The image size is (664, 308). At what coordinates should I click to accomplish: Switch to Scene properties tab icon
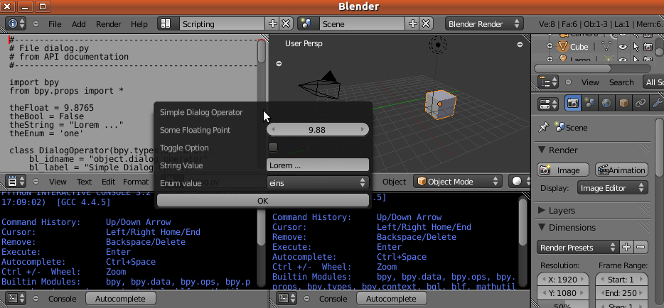(x=589, y=104)
